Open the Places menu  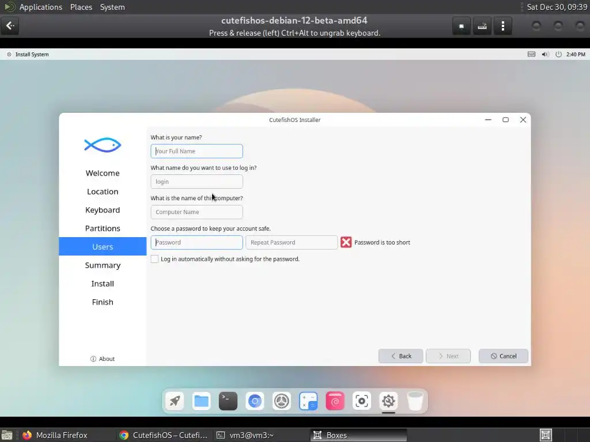pyautogui.click(x=81, y=7)
